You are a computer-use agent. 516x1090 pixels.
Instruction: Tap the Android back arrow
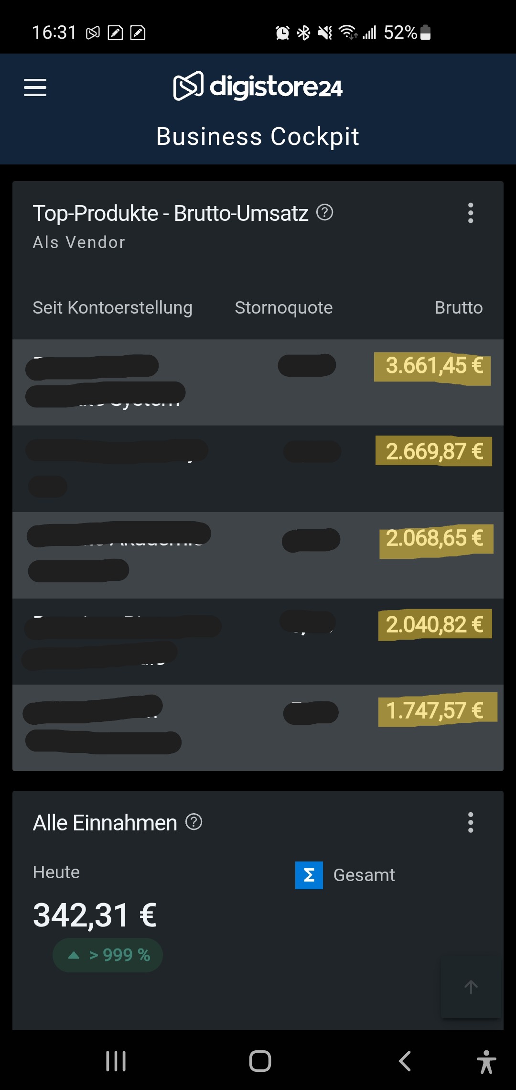405,1061
